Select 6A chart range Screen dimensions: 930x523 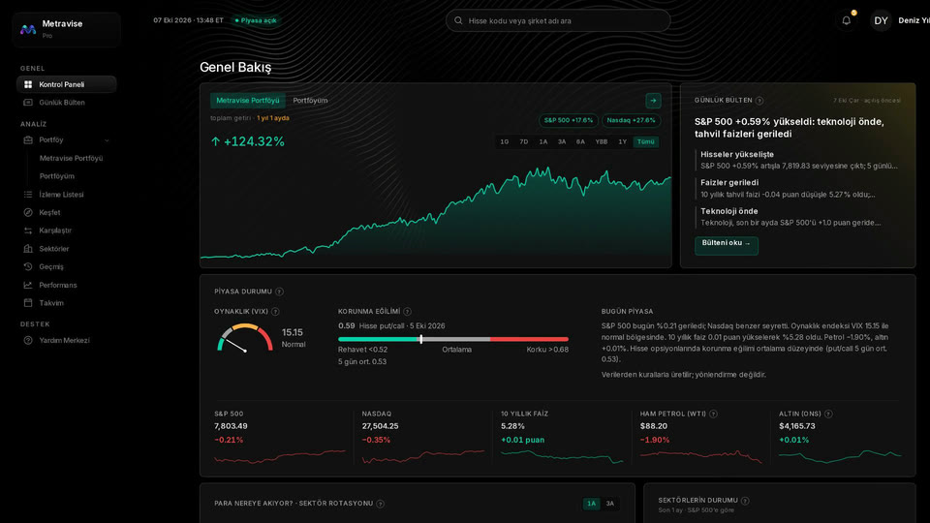[x=580, y=141]
